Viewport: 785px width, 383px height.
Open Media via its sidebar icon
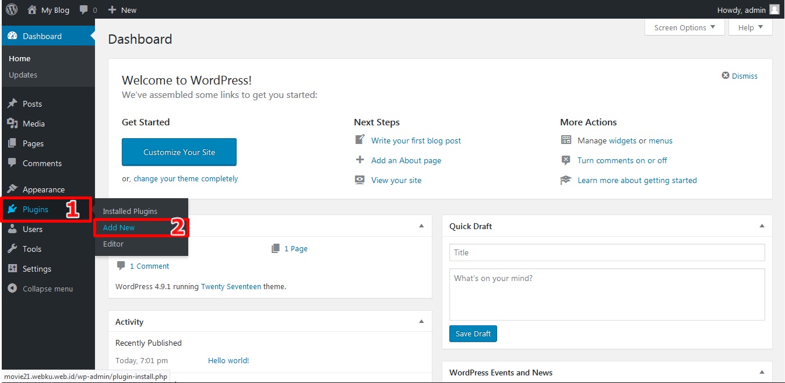[12, 124]
